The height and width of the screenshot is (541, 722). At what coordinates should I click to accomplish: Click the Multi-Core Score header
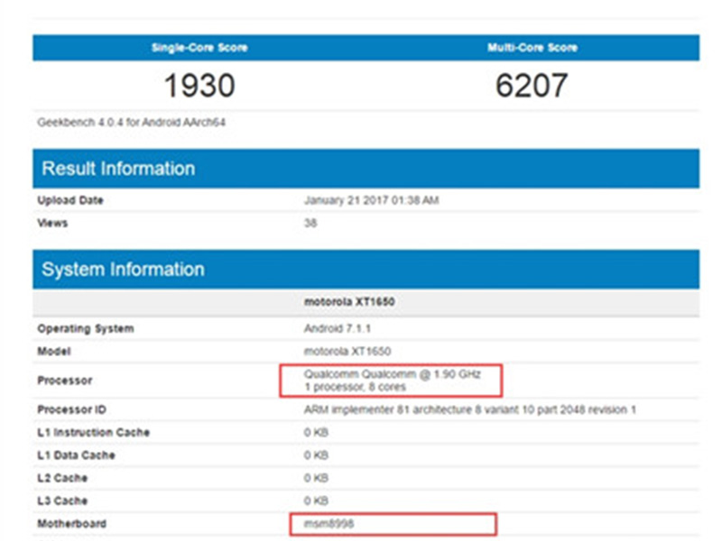(x=532, y=48)
